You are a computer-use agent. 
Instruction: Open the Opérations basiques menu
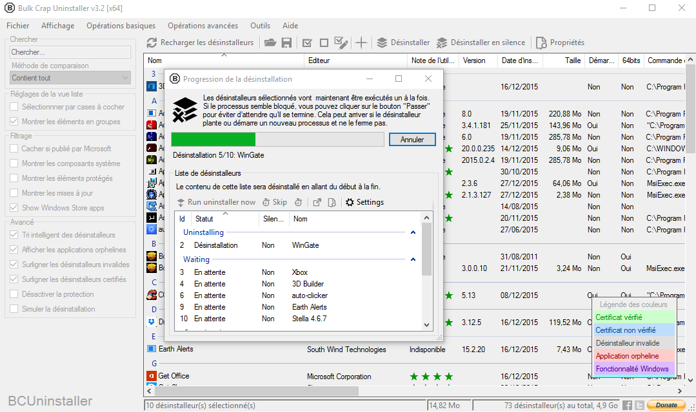(121, 26)
